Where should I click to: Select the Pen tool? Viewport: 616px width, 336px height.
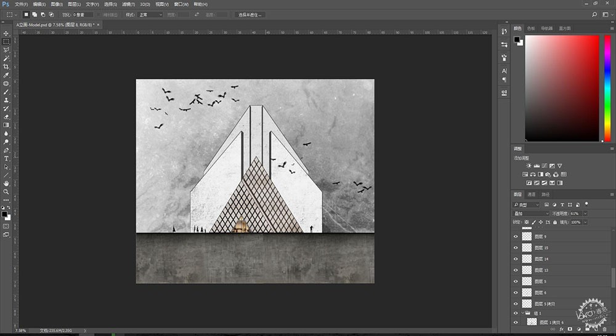point(6,150)
